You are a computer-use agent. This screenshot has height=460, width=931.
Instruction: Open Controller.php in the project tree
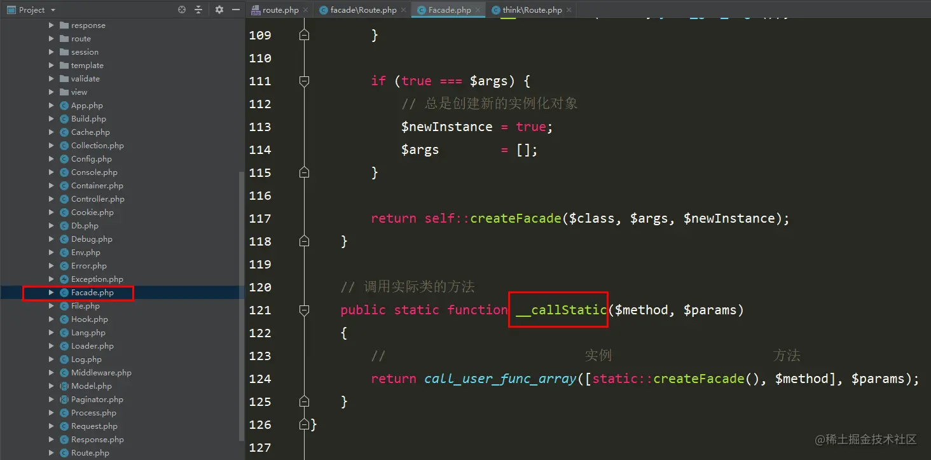(98, 199)
